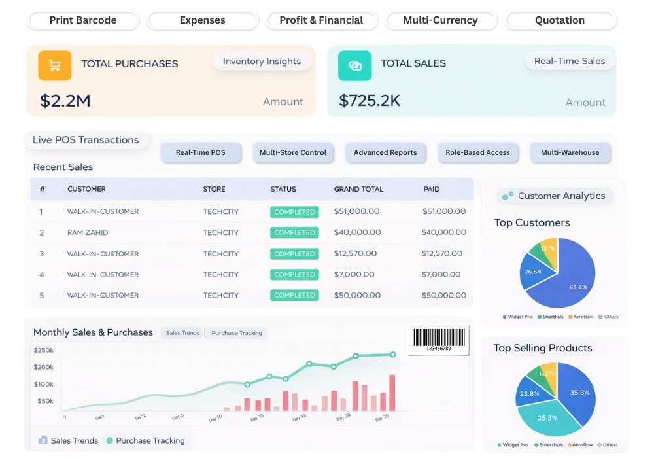654x458 pixels.
Task: Click the Multi-Warehouse button
Action: [570, 152]
